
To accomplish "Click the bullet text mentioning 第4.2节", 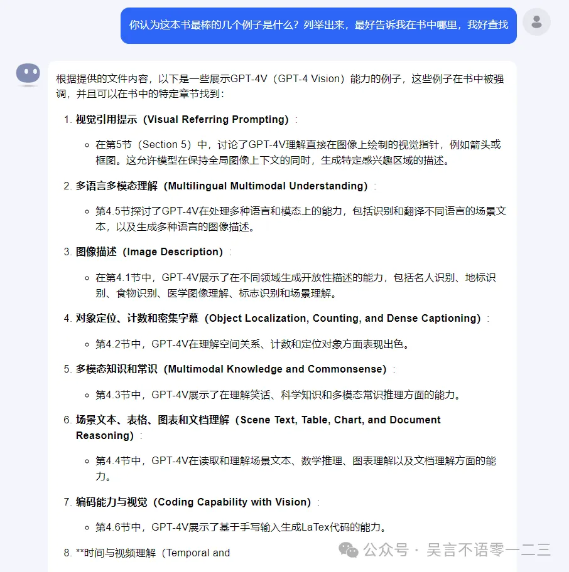I will pyautogui.click(x=252, y=344).
